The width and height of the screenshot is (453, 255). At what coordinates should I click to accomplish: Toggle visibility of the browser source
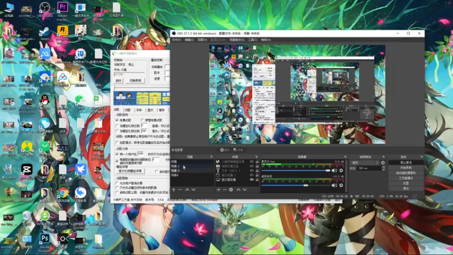click(x=251, y=161)
